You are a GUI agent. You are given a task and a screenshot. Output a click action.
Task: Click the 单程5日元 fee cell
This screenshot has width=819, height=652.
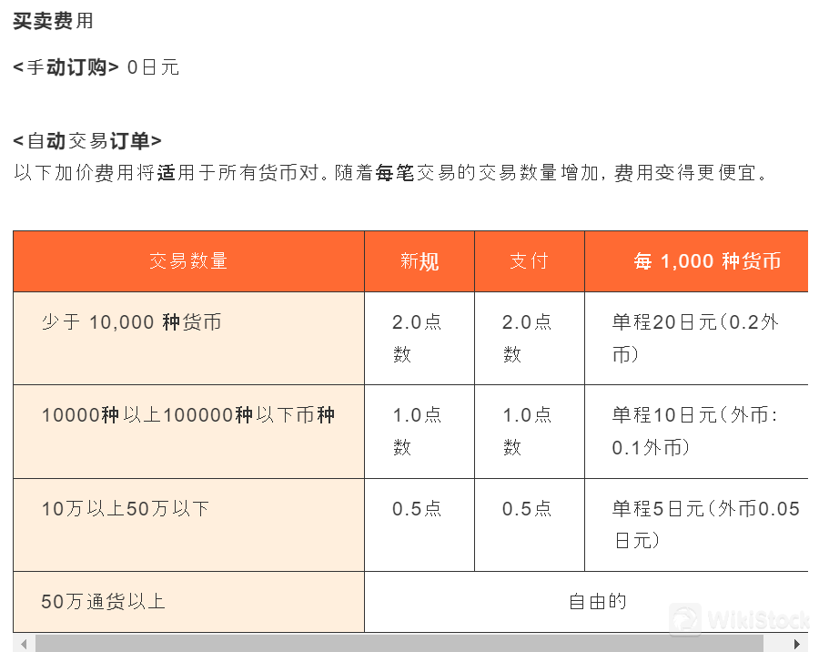tap(704, 524)
